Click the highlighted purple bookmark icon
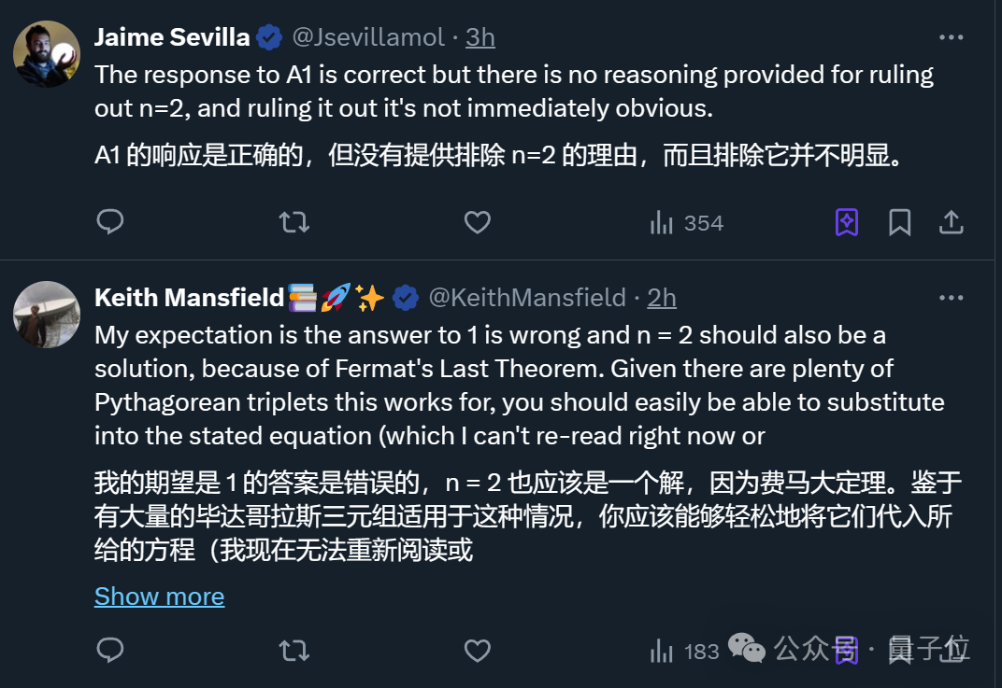 click(846, 222)
